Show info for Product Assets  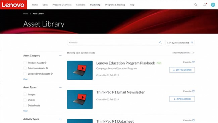pyautogui.click(x=46, y=63)
